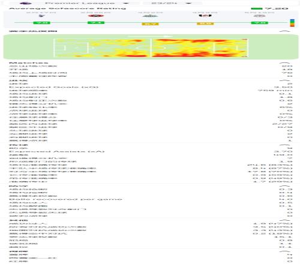The image size is (300, 264).
Task: Collapse the Matches statistics section
Action: click(x=284, y=63)
